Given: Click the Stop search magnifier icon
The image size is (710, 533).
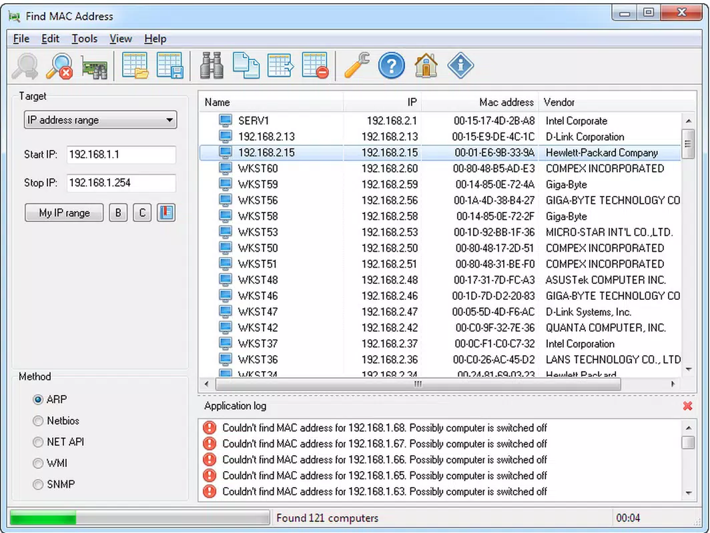Looking at the screenshot, I should [60, 66].
